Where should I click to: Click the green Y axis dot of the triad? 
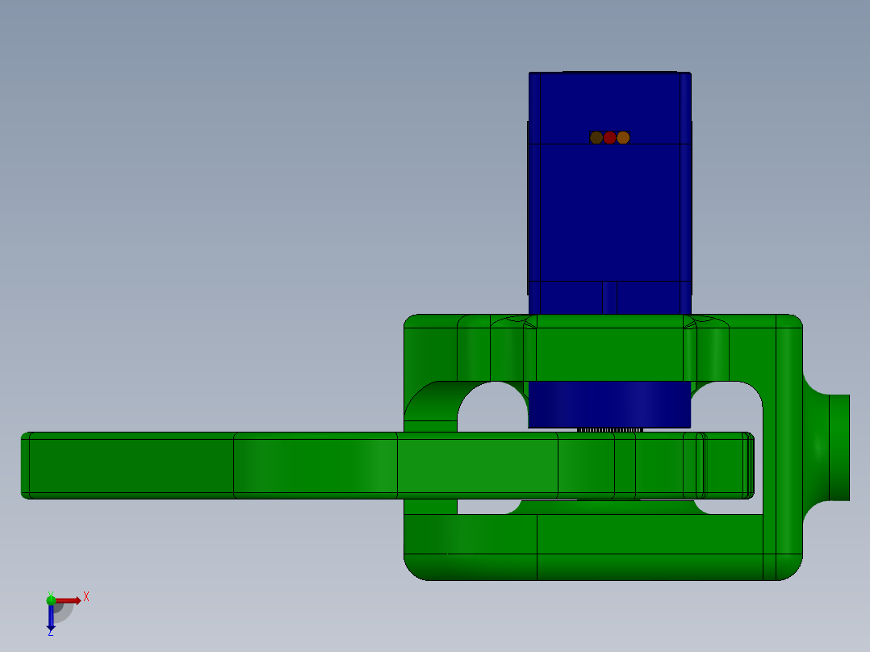coord(51,600)
